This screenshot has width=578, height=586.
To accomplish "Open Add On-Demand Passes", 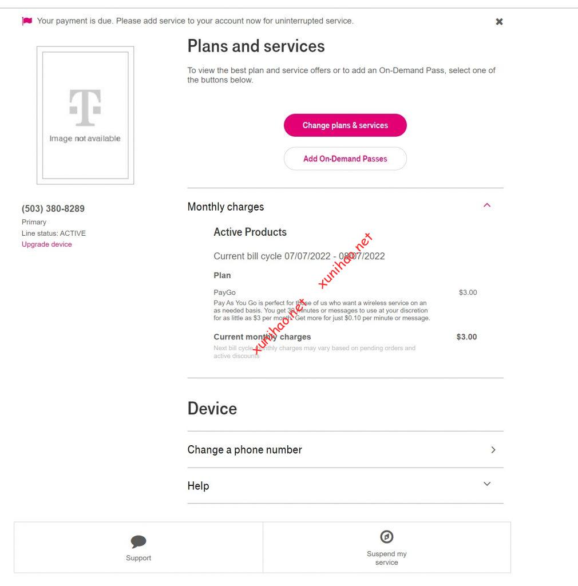I will (x=345, y=159).
